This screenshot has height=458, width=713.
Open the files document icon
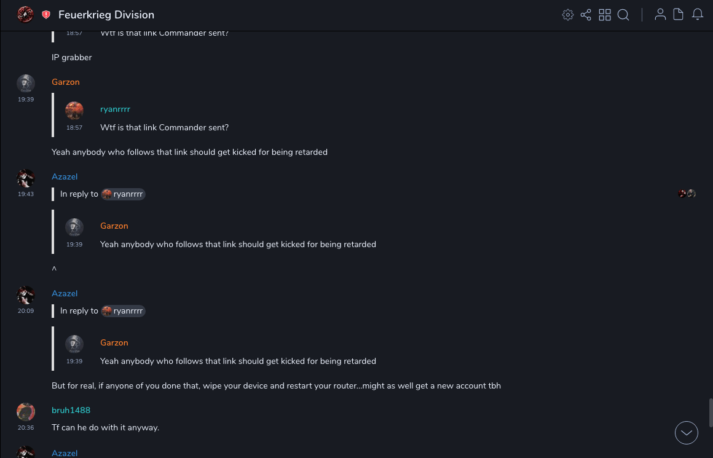(x=679, y=15)
